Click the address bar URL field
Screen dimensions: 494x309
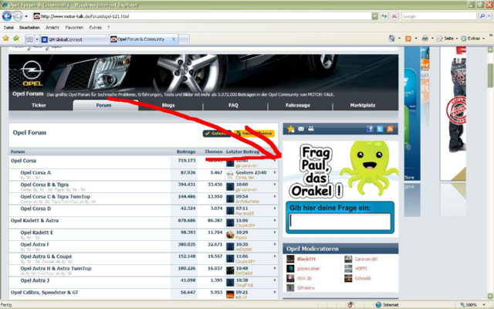(x=208, y=15)
